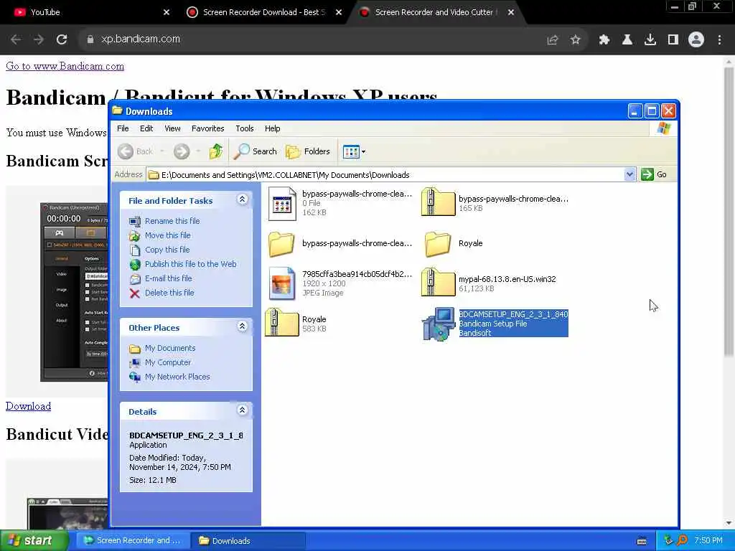
Task: Select the BDCAMSETUP installer icon
Action: pos(439,324)
